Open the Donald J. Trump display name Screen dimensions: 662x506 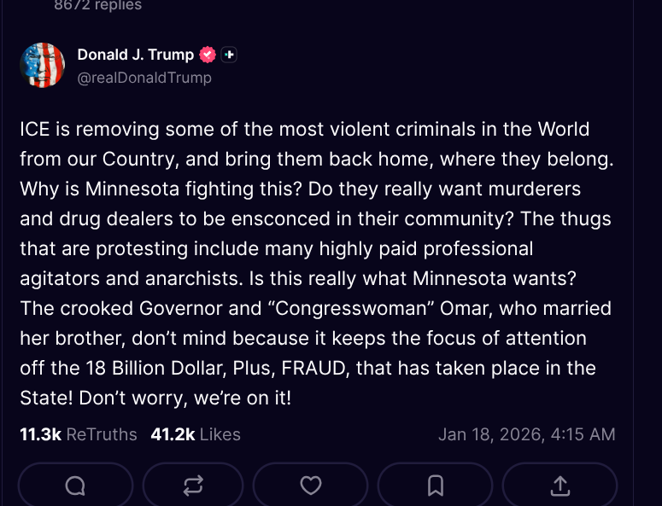136,55
